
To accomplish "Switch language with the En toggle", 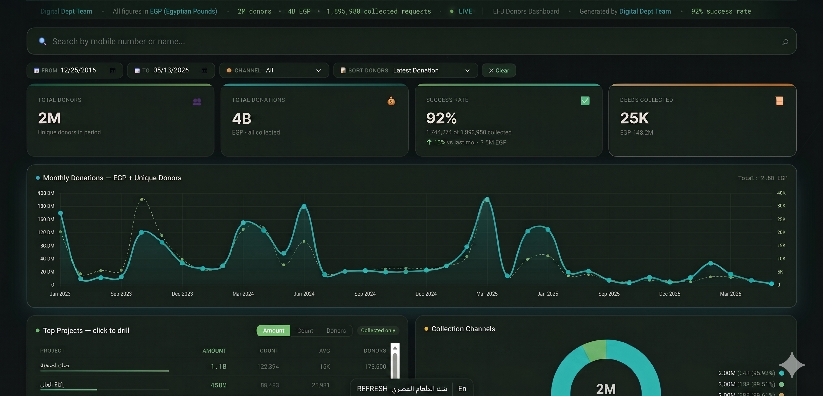I will click(462, 388).
